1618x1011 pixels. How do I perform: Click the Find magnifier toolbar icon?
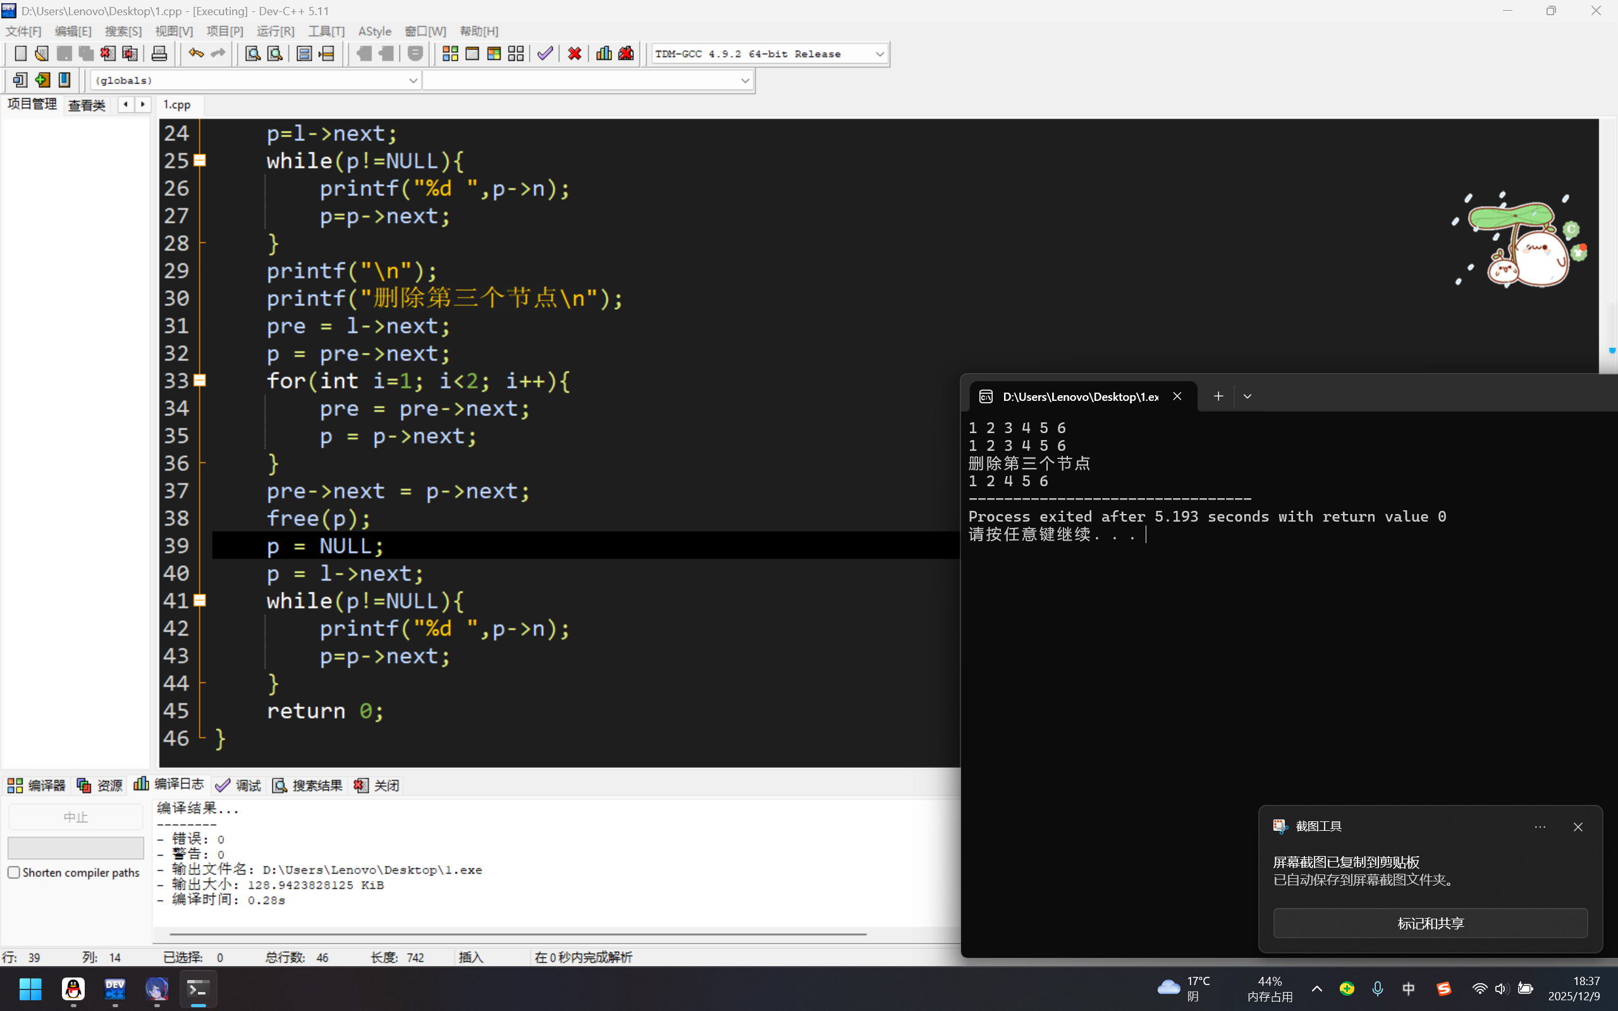coord(253,54)
